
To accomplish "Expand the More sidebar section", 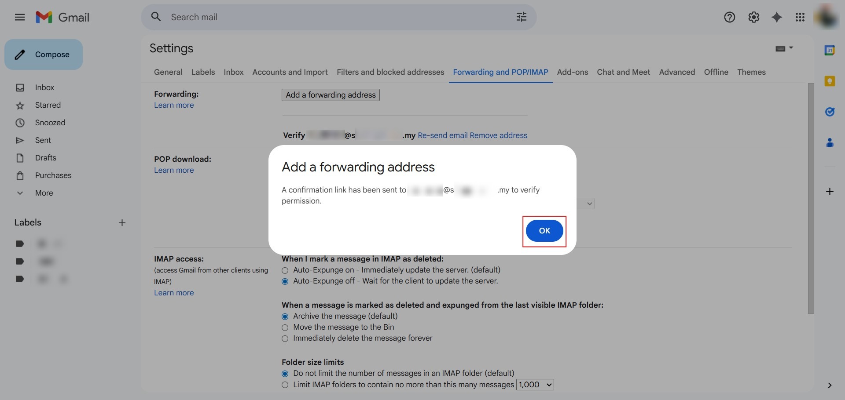I will 44,193.
